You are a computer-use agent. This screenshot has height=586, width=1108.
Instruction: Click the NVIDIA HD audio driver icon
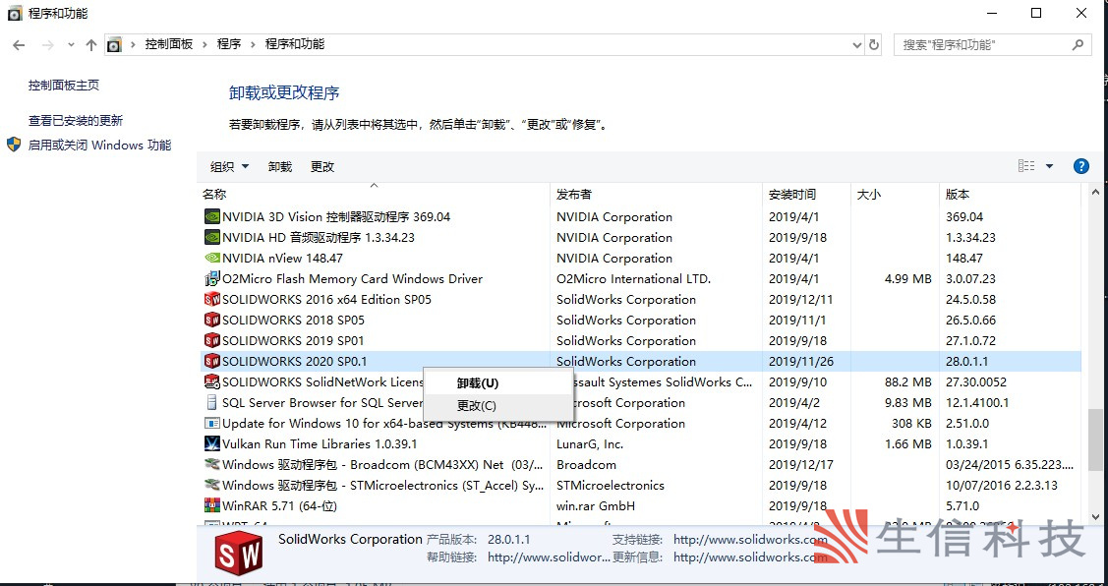[211, 237]
